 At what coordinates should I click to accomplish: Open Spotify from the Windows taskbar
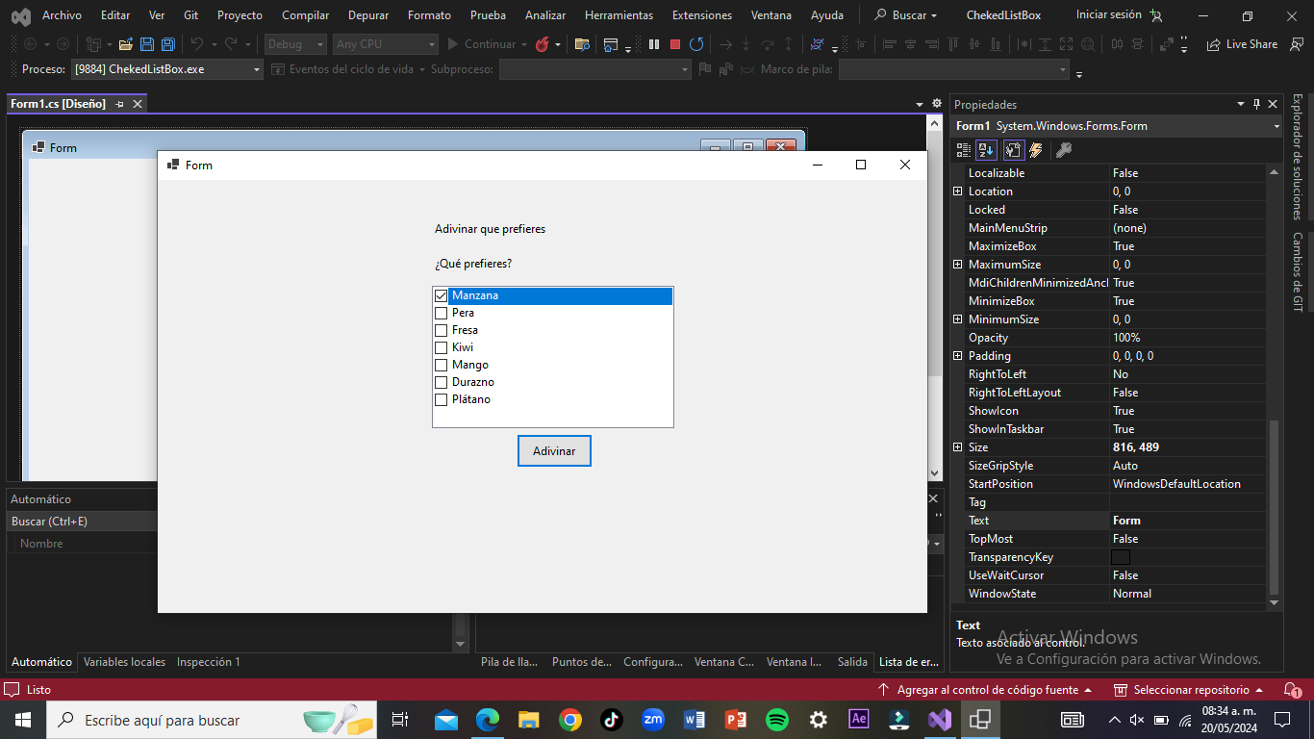(x=777, y=720)
